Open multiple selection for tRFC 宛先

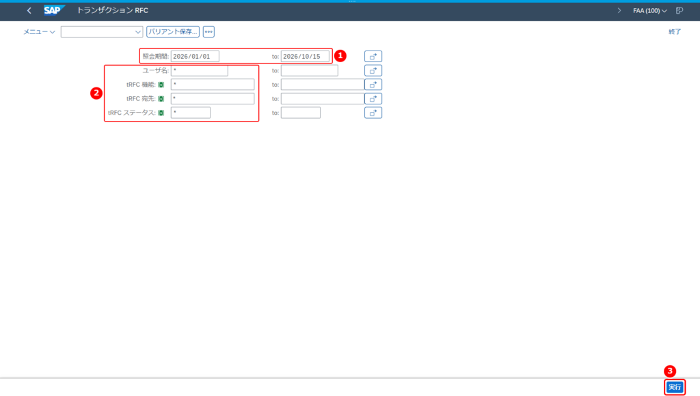373,98
